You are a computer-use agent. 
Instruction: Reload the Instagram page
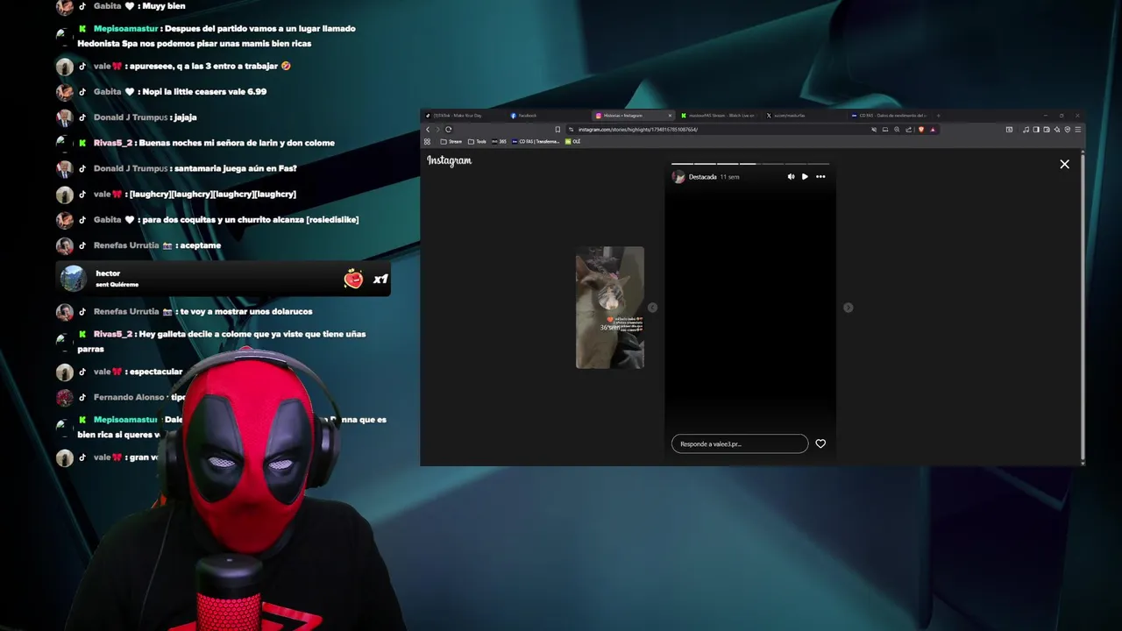coord(449,130)
